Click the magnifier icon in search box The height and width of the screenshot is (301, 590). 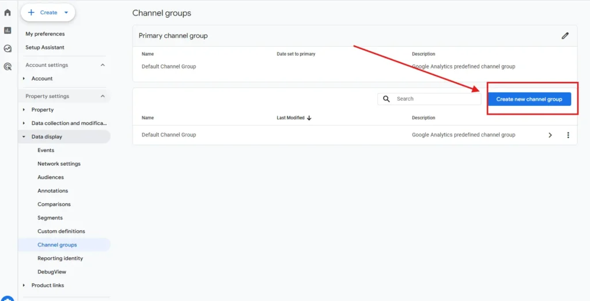coord(387,99)
